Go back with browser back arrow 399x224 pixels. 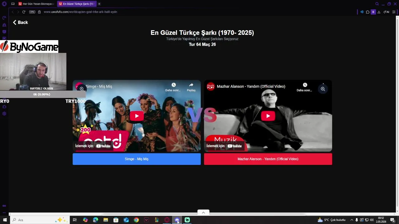pos(12,12)
